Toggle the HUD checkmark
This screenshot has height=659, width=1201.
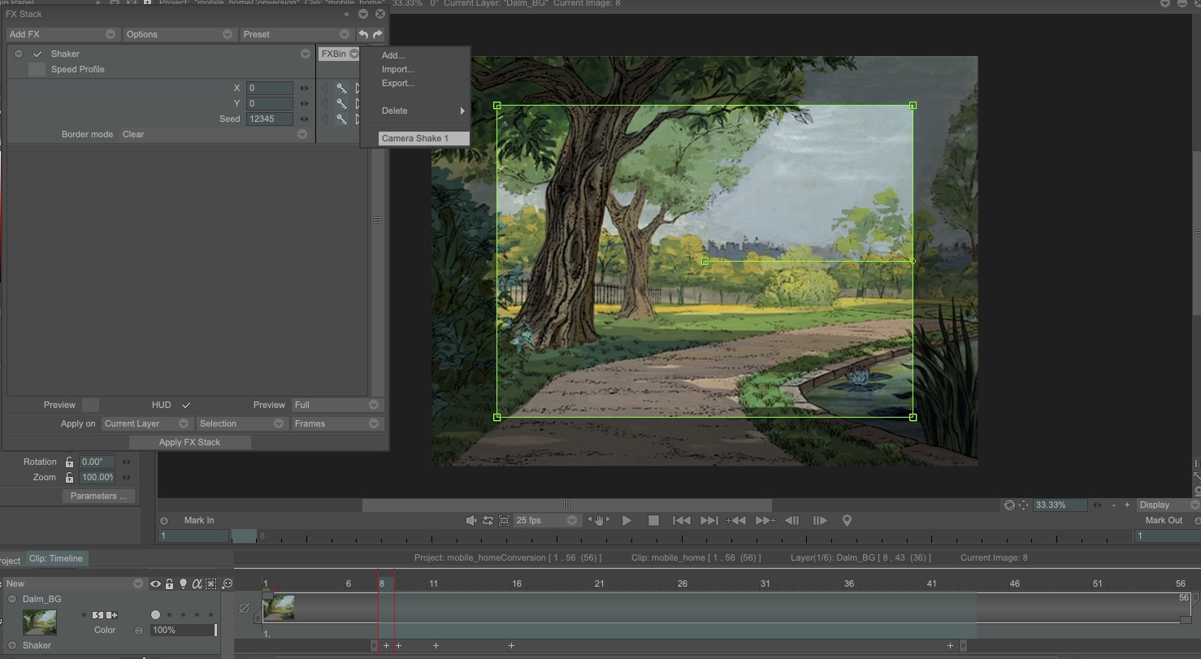coord(186,405)
